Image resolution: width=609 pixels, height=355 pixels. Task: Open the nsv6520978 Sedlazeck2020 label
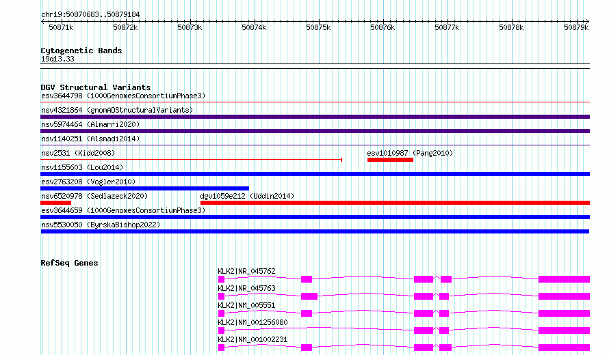[94, 196]
